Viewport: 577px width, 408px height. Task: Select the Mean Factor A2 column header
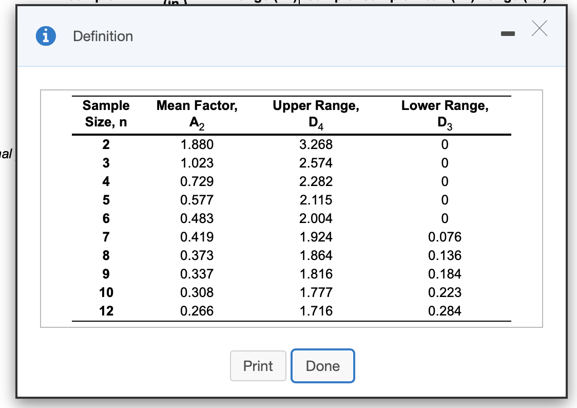[197, 114]
